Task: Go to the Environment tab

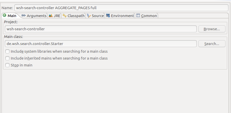Action: (122, 16)
